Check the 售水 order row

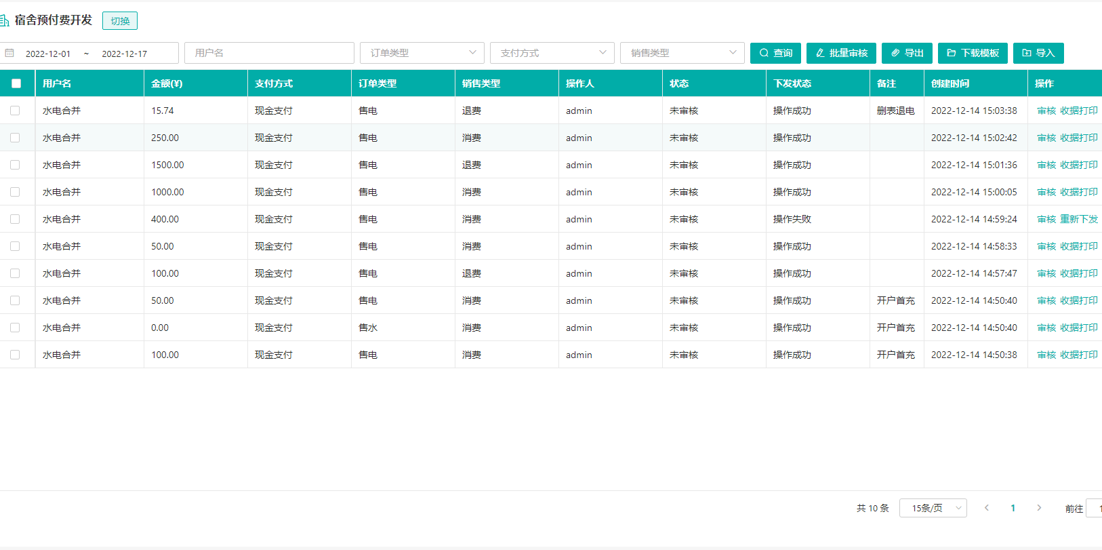coord(15,328)
